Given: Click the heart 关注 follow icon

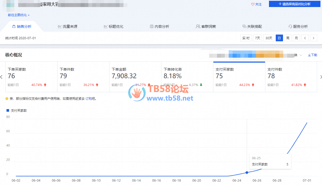Looking at the screenshot, I should (x=253, y=4).
